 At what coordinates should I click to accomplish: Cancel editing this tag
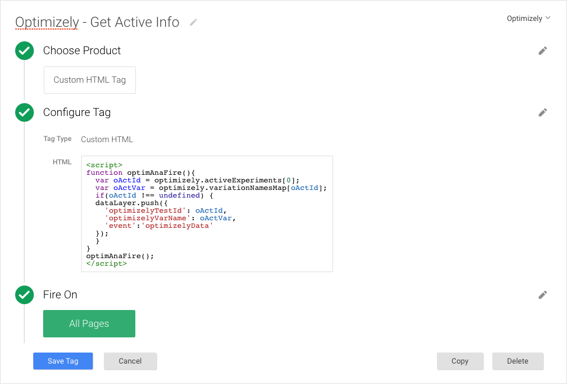point(130,361)
